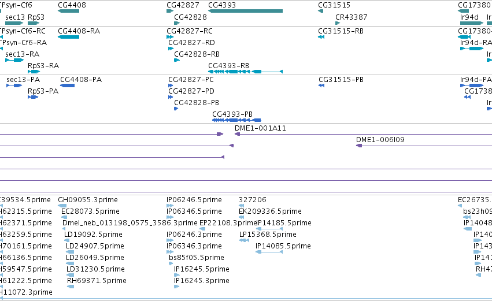Select protein CG42827-PC
This screenshot has width=492, height=301.
[191, 80]
